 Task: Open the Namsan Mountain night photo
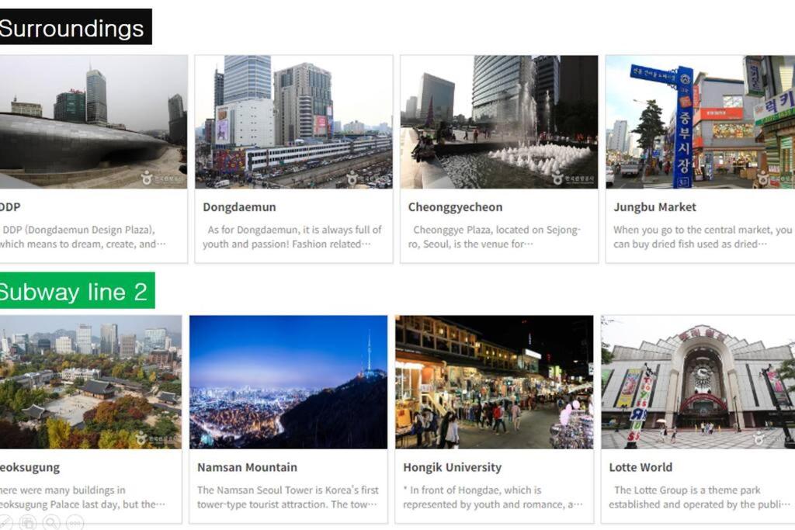(288, 382)
